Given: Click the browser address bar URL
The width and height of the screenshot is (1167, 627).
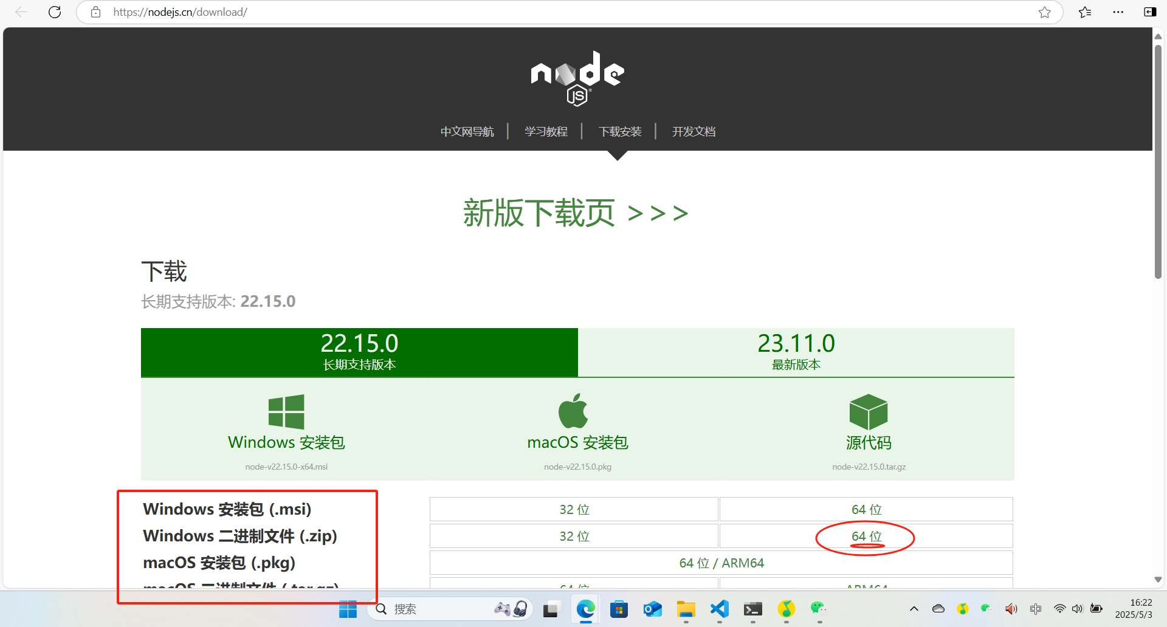Looking at the screenshot, I should 180,12.
